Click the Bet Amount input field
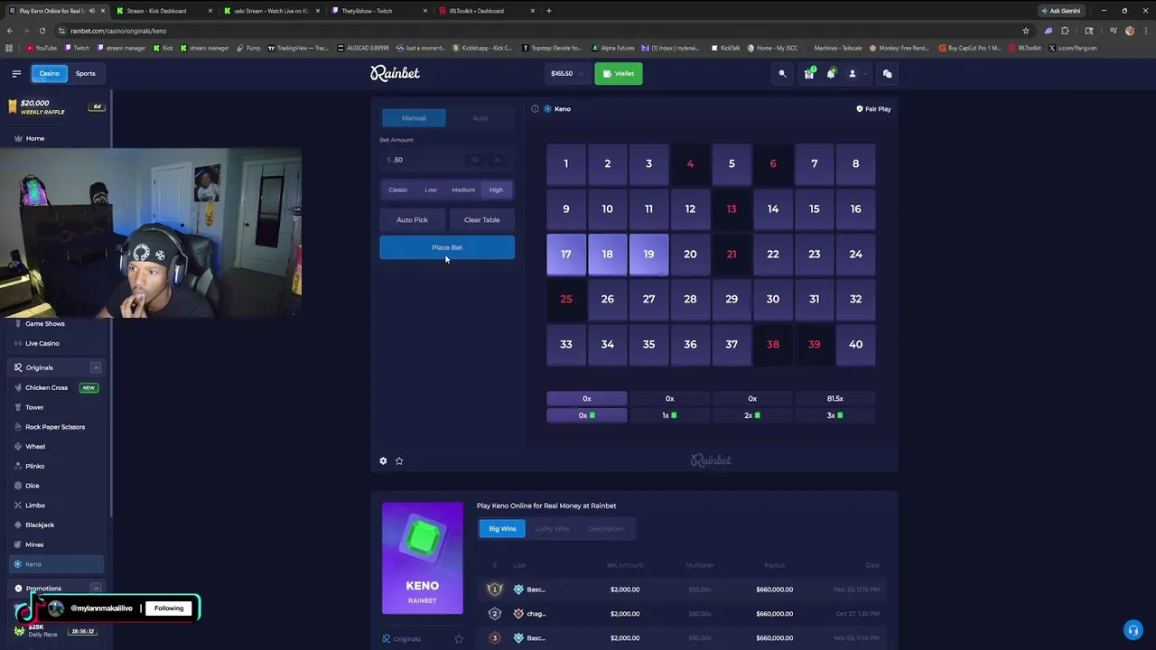 point(423,160)
